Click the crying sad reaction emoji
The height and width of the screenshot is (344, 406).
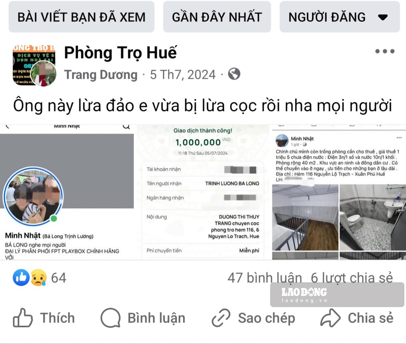coord(39,278)
